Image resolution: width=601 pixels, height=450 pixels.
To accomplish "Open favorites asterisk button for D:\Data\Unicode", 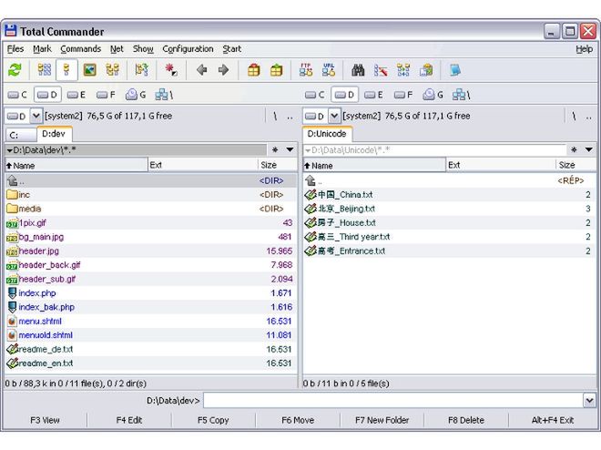I will (x=574, y=150).
